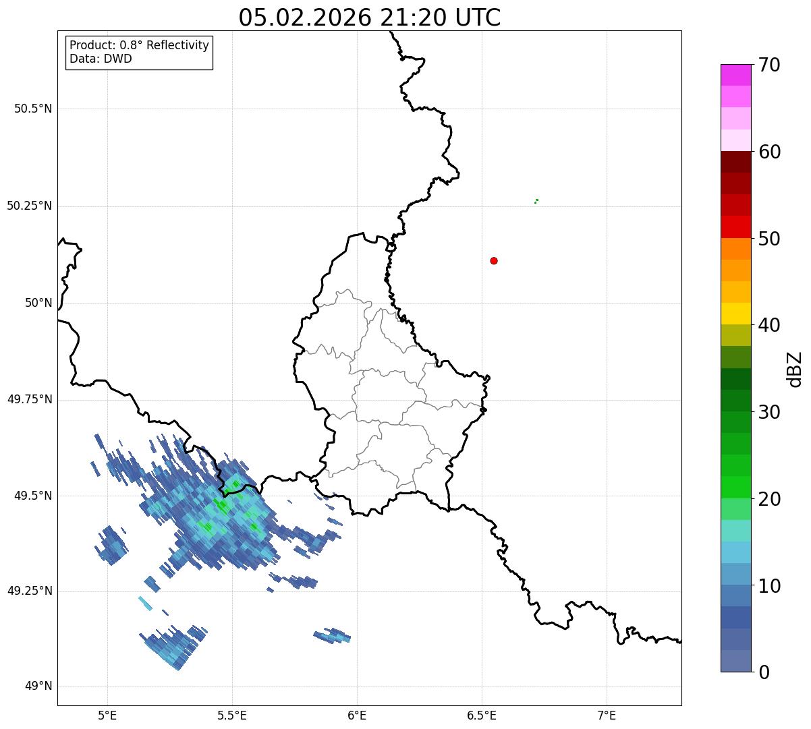The image size is (811, 729).
Task: Select the 'Product: 0.8° Reflectivity' text
Action: tap(140, 45)
